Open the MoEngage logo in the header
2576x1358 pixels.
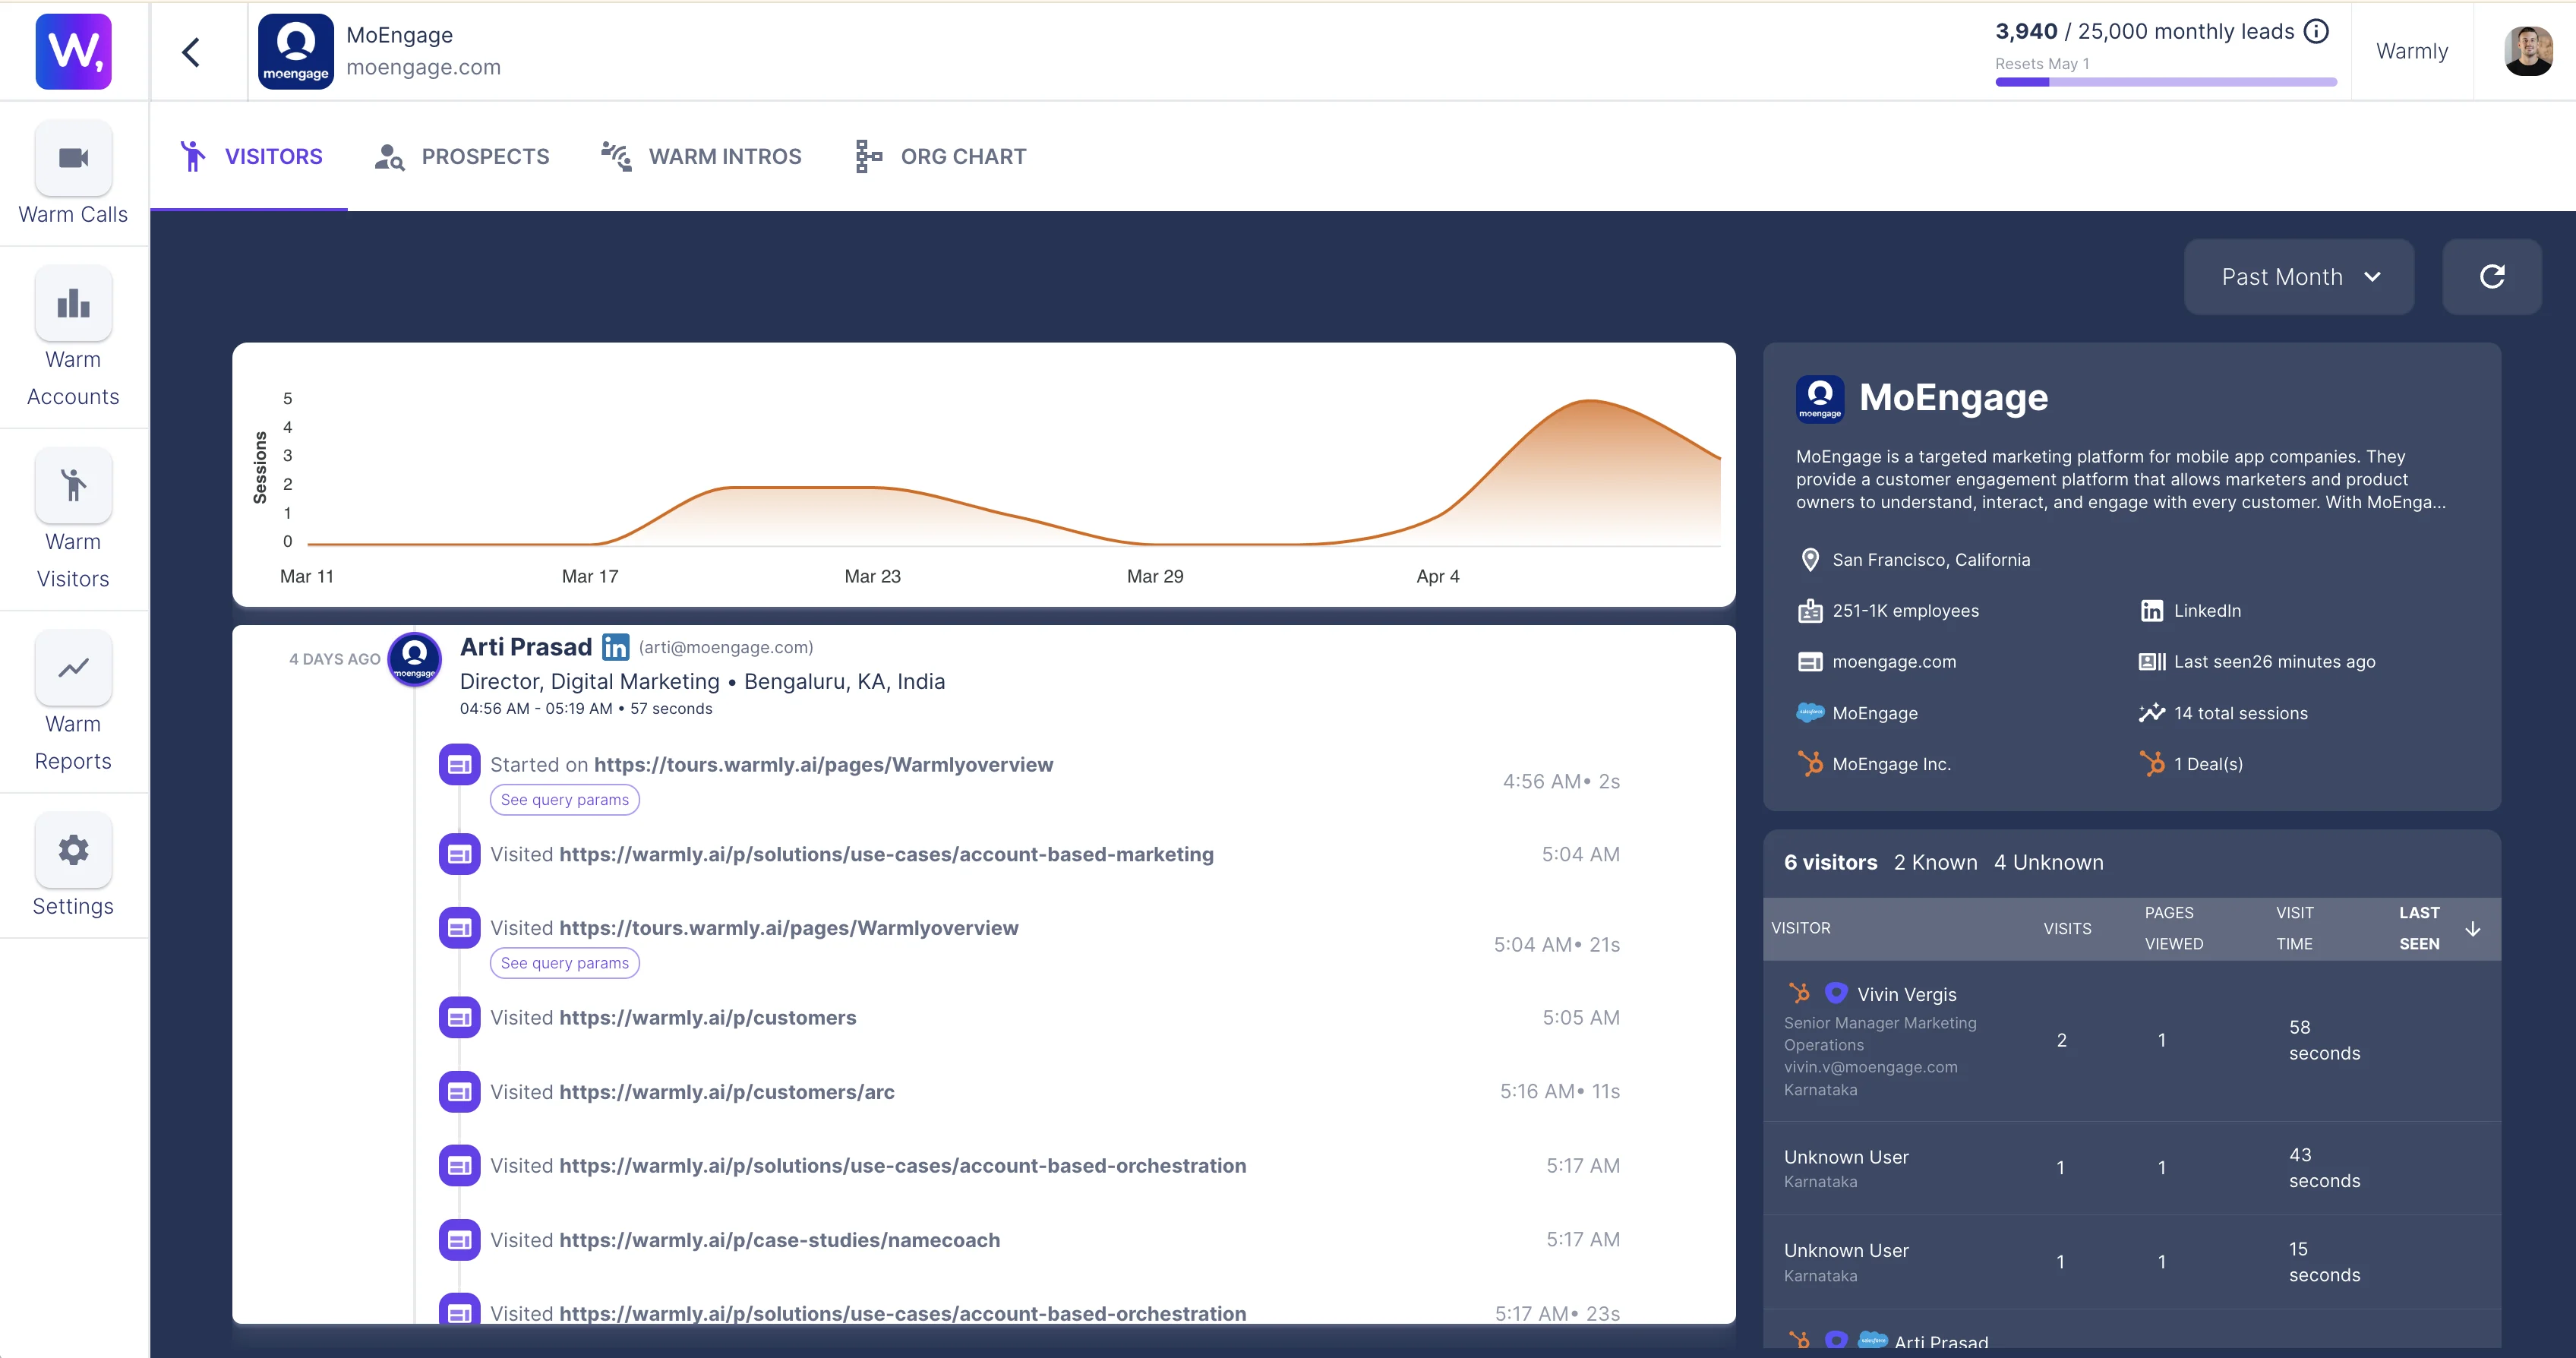point(295,51)
